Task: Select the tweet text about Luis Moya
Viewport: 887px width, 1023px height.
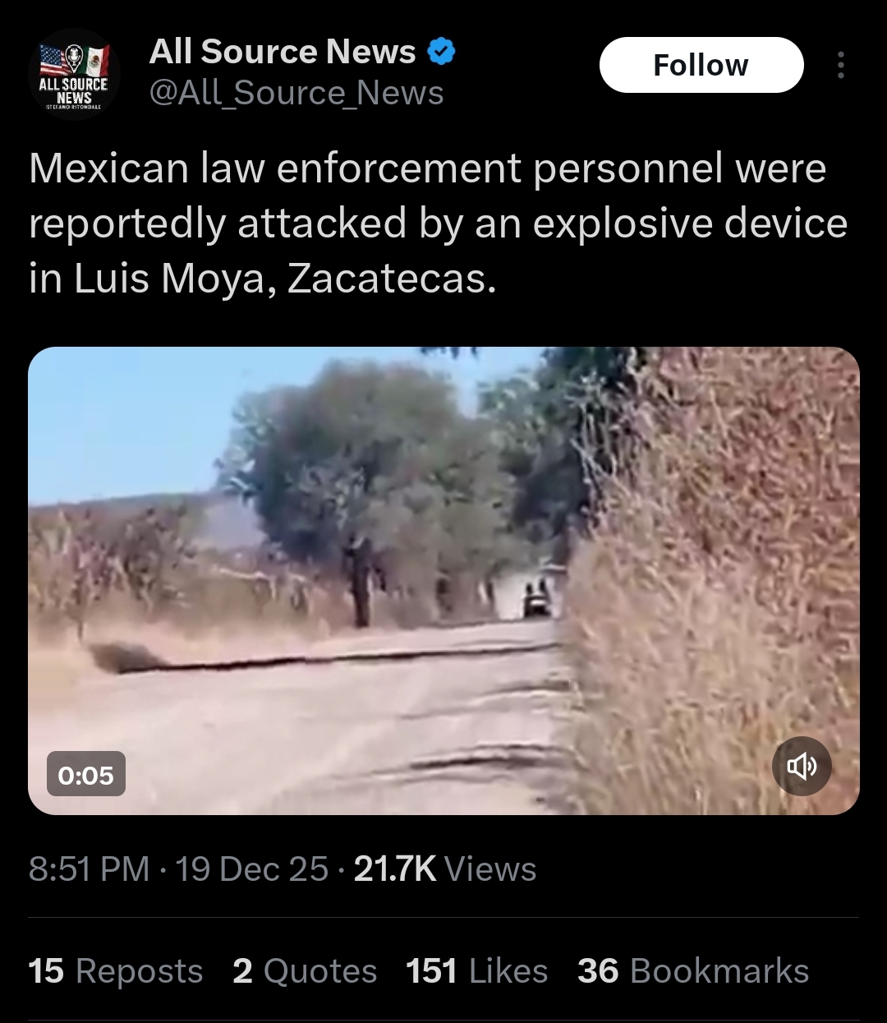Action: click(439, 223)
